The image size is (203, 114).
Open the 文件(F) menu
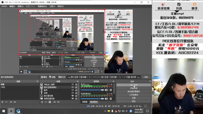(4, 6)
